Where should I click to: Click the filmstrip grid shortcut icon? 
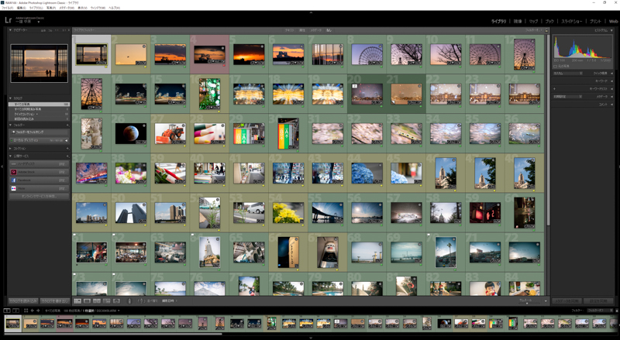click(26, 311)
